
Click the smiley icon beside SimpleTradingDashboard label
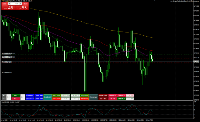click(192, 1)
